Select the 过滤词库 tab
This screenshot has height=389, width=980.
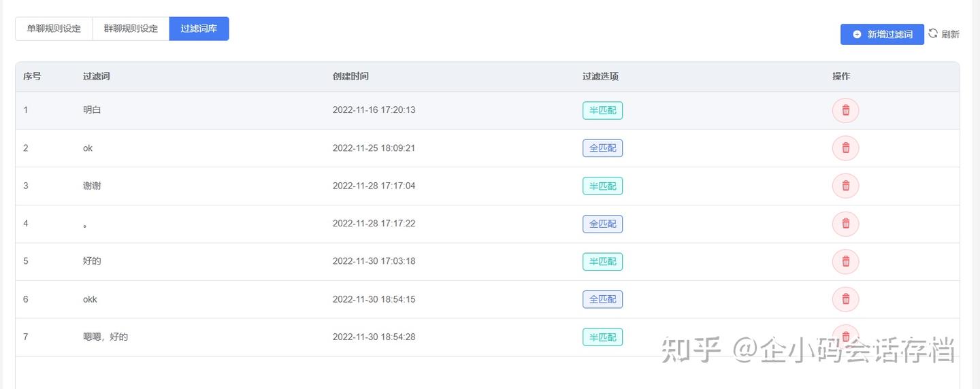pyautogui.click(x=199, y=29)
